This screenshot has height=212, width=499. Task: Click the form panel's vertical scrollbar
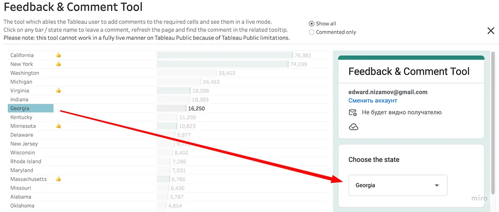click(x=493, y=123)
